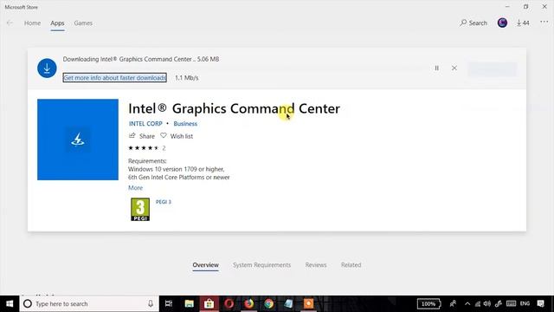Switch to the System Requirements tab
The width and height of the screenshot is (554, 312).
click(261, 265)
